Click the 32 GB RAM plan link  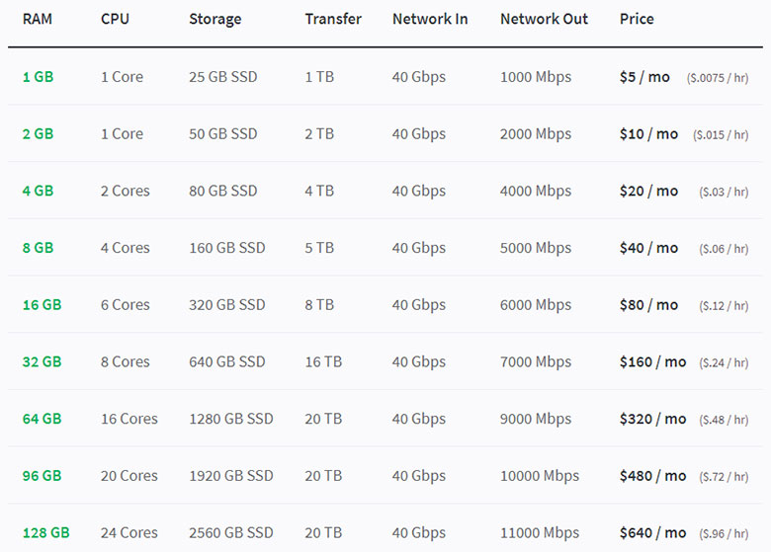42,361
